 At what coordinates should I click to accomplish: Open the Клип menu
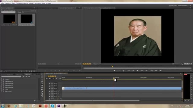13,3
